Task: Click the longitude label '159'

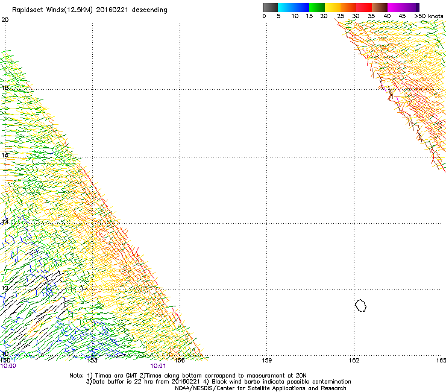Action: point(266,361)
